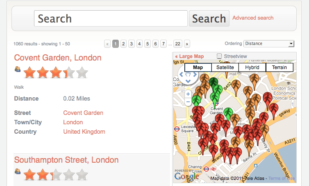Select the Hybrid map type
309x186 pixels.
tap(252, 67)
